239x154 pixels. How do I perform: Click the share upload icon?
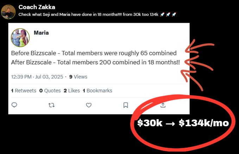tap(163, 105)
